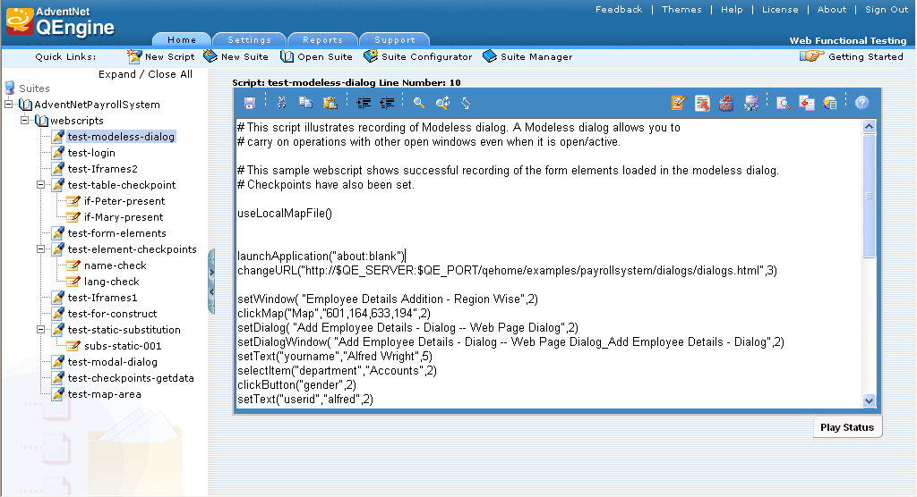This screenshot has width=917, height=497.
Task: Click upper arrow on the tree pane splitter
Action: [x=211, y=272]
